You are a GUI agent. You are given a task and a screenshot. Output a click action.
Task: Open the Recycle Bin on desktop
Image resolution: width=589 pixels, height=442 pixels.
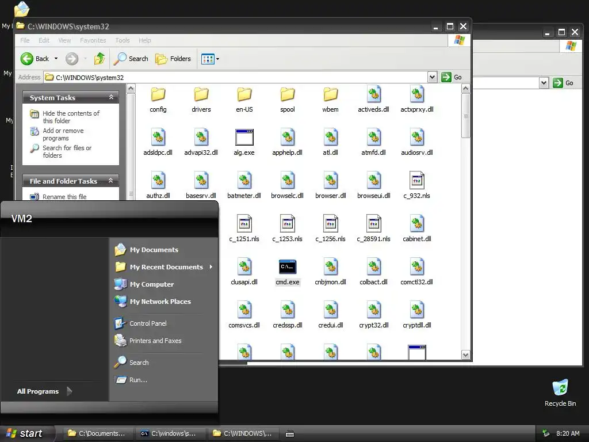(x=560, y=393)
